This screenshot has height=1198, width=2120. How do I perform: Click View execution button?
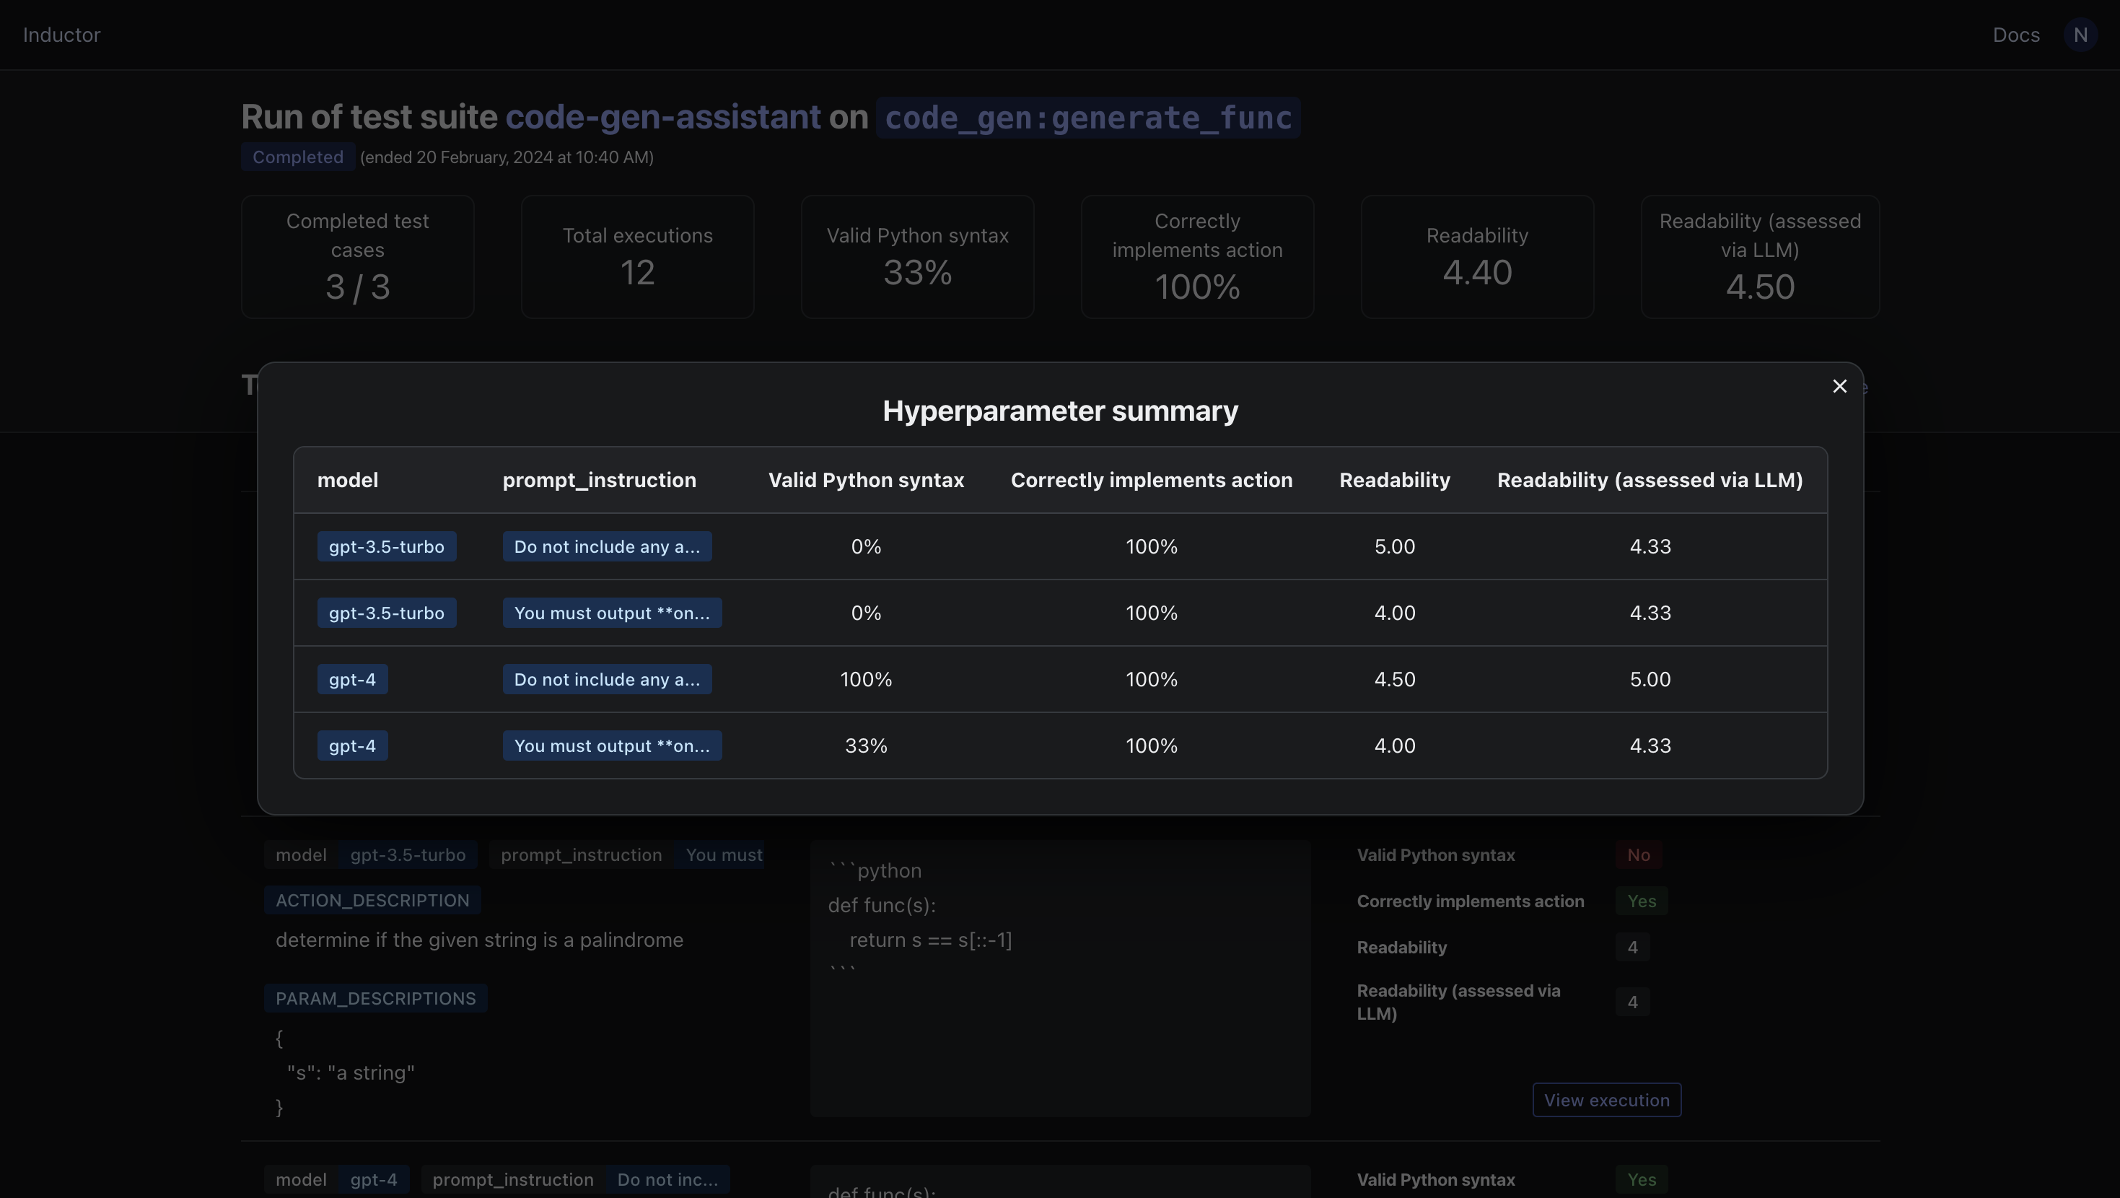pyautogui.click(x=1606, y=1100)
